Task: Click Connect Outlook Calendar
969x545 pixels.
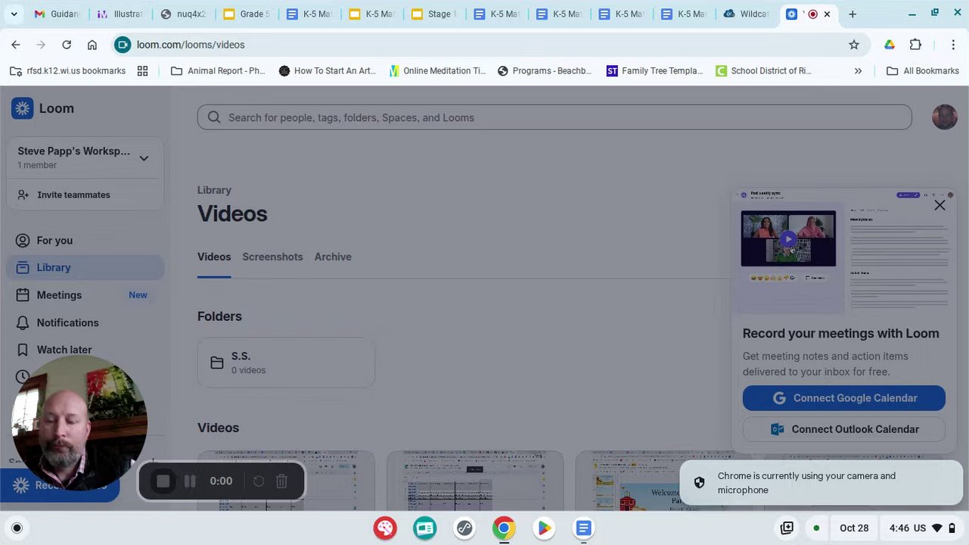Action: pos(844,429)
